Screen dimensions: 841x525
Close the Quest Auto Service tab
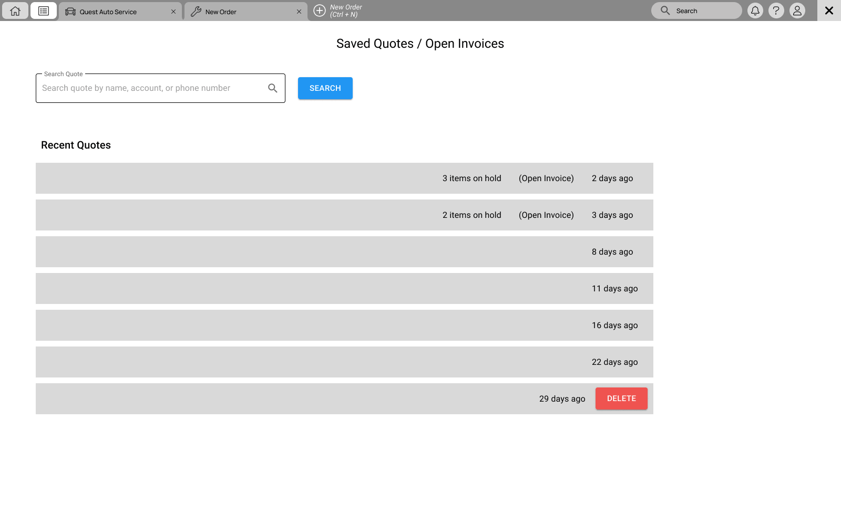pyautogui.click(x=173, y=12)
